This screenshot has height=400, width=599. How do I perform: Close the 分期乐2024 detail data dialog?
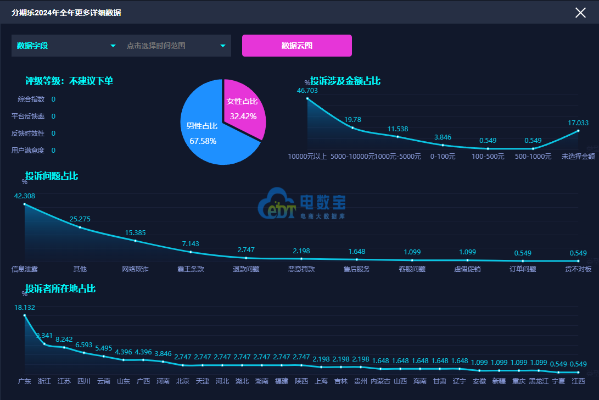pos(580,13)
